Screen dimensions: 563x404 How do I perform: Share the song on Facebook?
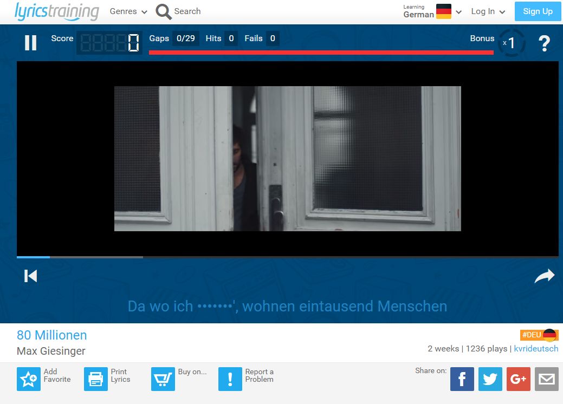pos(462,379)
